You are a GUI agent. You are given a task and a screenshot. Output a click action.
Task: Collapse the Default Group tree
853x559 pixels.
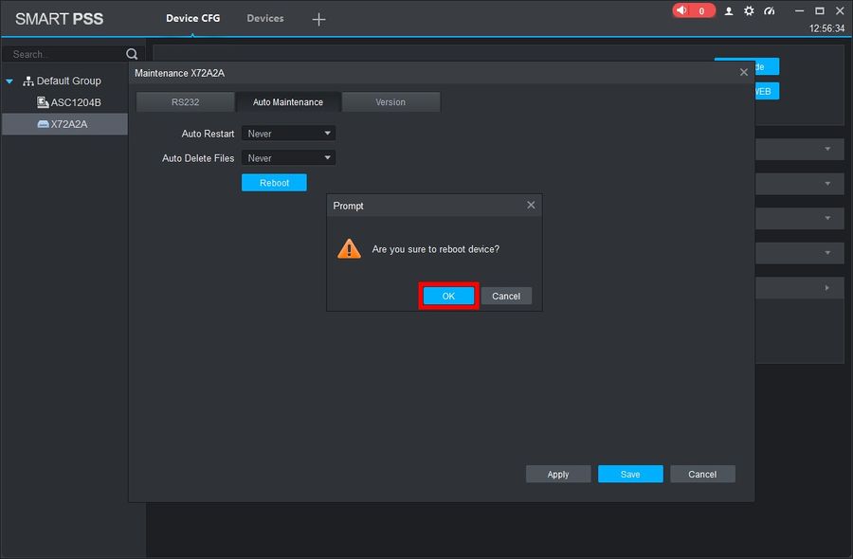[x=9, y=81]
